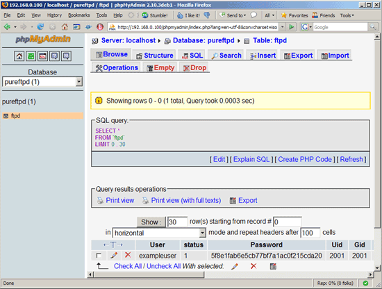This screenshot has width=382, height=289.
Task: Click the red X delete icon for exampleuser row
Action: pos(128,255)
